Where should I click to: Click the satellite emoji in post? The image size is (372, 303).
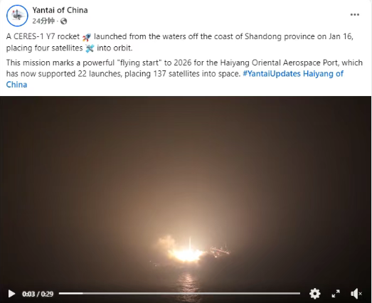coord(90,48)
